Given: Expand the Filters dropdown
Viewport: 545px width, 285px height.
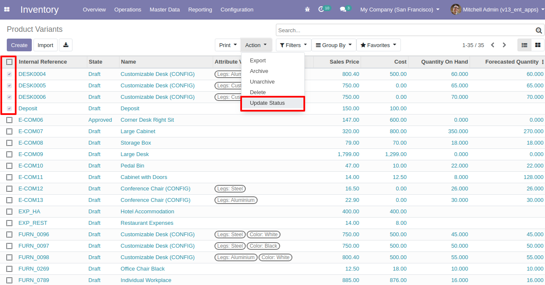Looking at the screenshot, I should coord(293,45).
